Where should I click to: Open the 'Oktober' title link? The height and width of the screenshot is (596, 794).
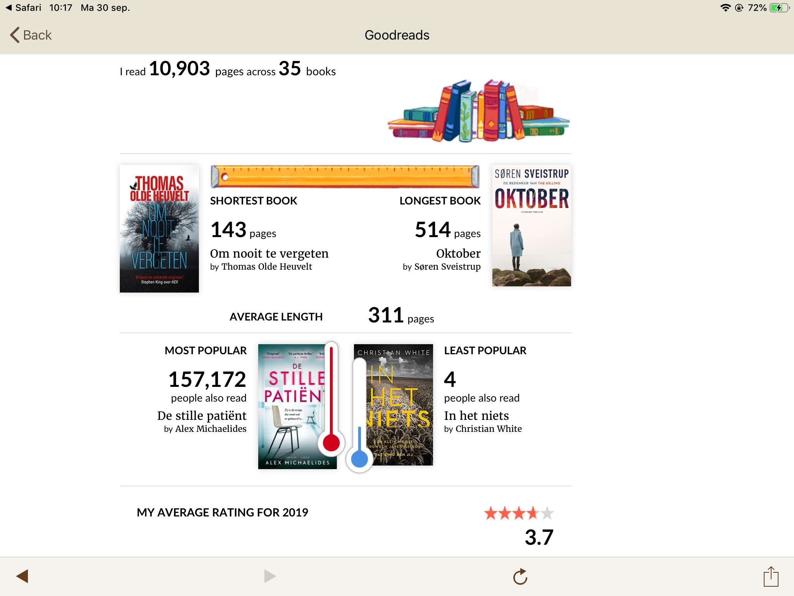458,253
